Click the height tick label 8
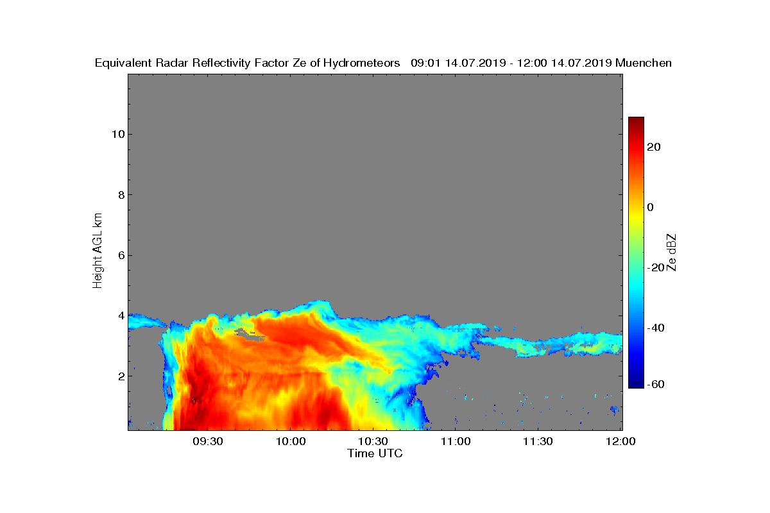This screenshot has height=513, width=770. (120, 195)
